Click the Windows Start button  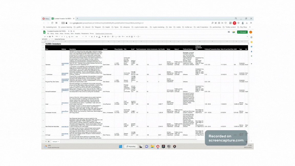[120, 147]
